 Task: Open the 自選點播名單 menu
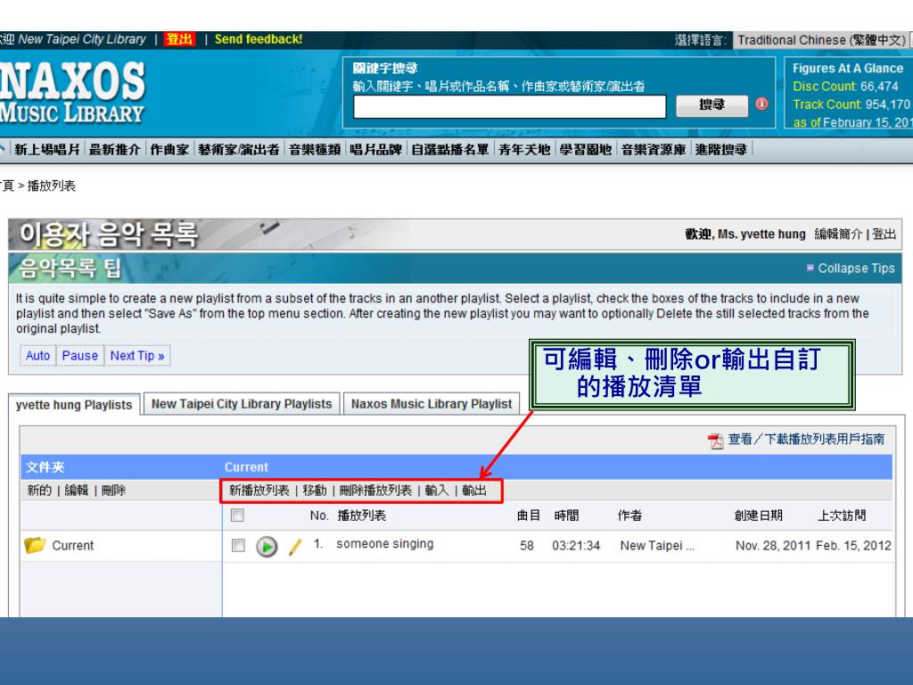coord(450,150)
